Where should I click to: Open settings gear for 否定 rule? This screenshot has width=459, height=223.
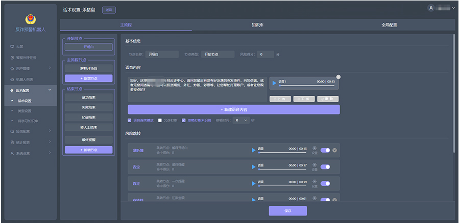pyautogui.click(x=315, y=164)
